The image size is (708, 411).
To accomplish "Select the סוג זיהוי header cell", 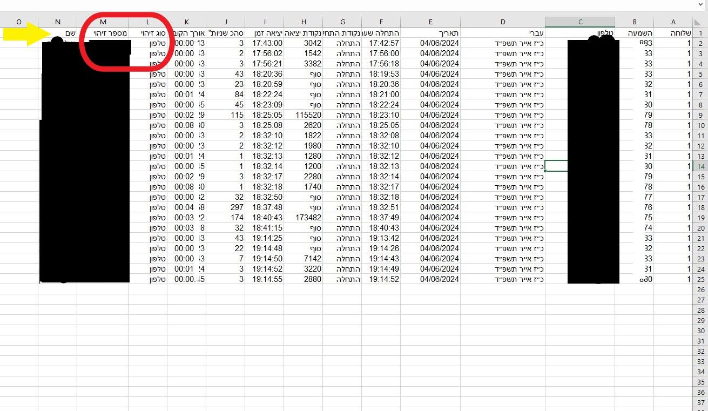I will pos(147,32).
